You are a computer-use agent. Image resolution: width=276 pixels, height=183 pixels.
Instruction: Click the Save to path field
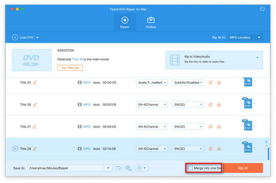(66, 168)
